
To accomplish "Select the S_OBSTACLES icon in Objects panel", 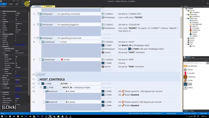I will [x=185, y=77].
